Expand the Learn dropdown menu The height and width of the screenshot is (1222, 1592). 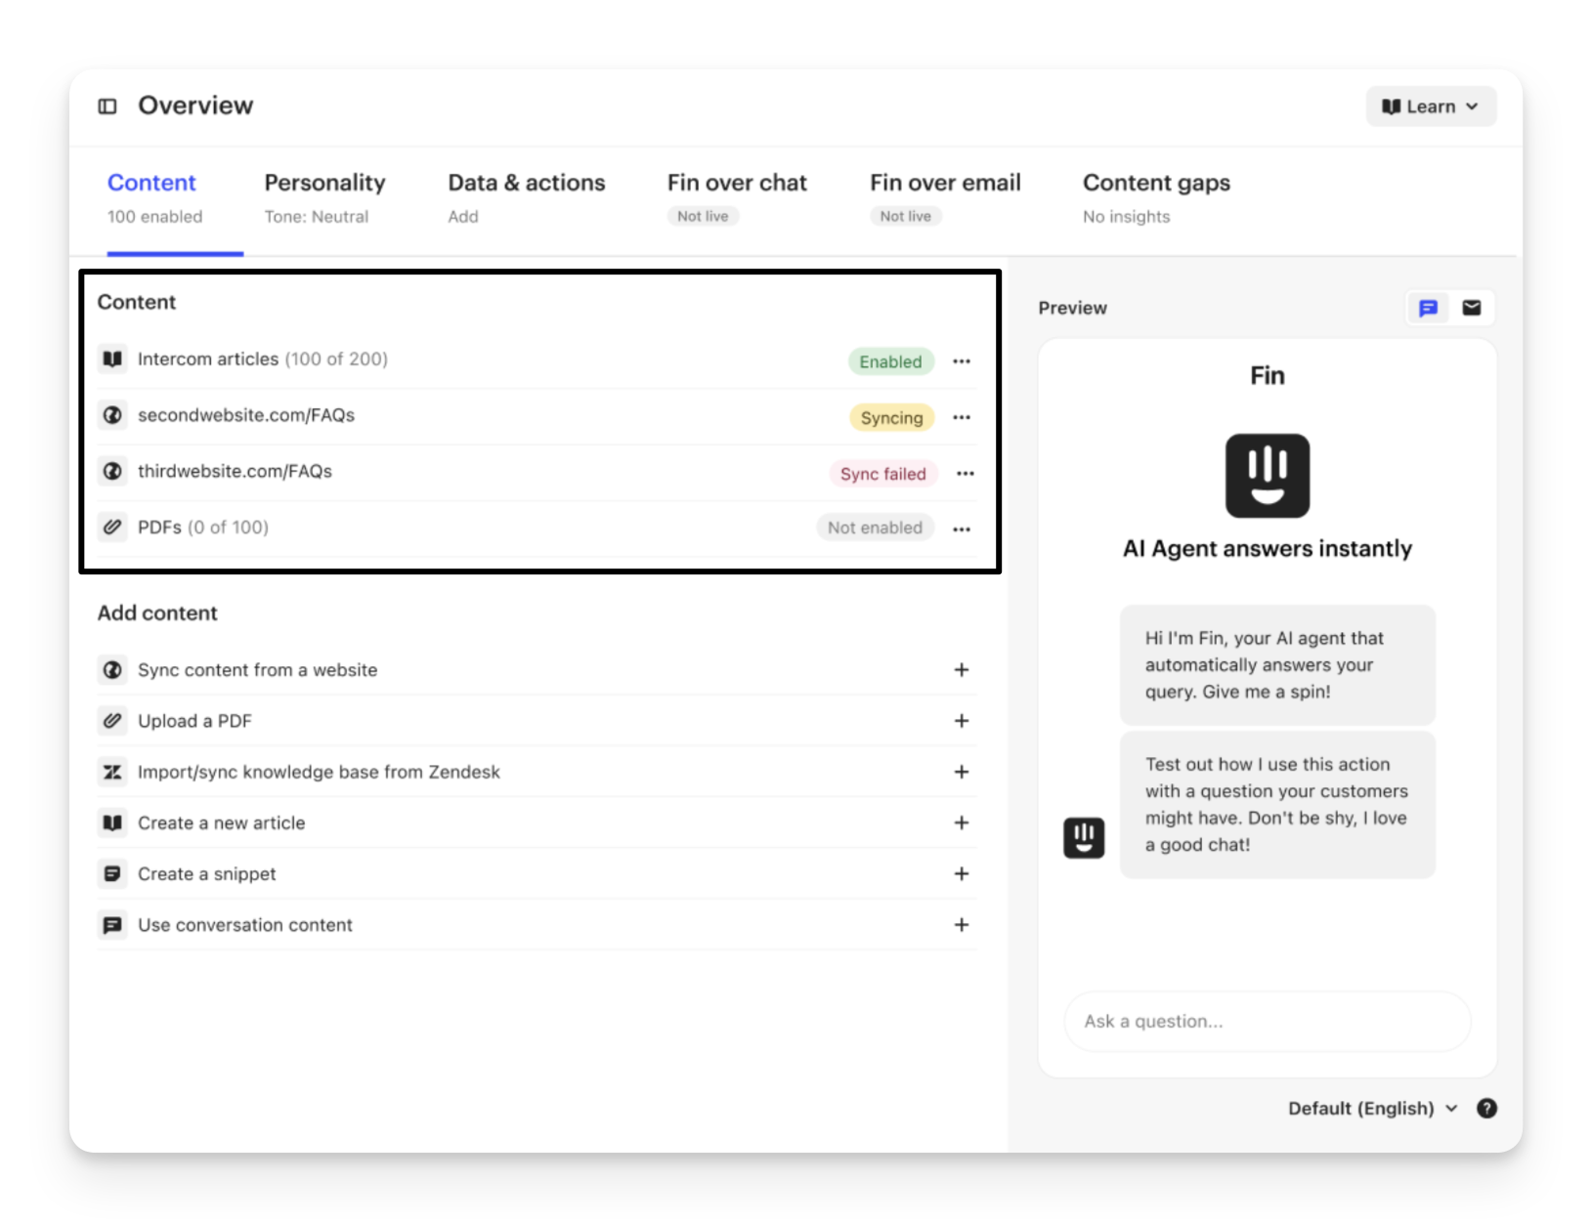tap(1430, 106)
